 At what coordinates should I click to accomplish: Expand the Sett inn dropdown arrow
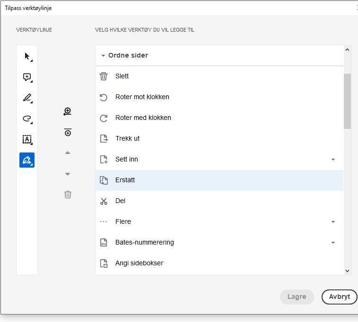click(x=333, y=160)
